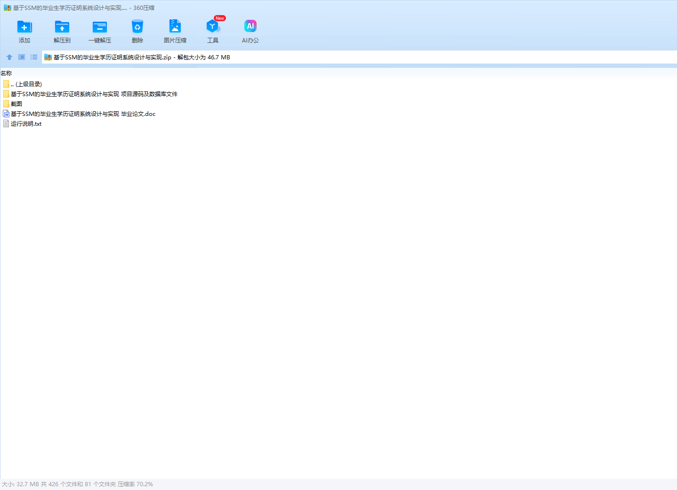This screenshot has height=490, width=677.
Task: Select the 运行说明.txt file
Action: point(26,124)
